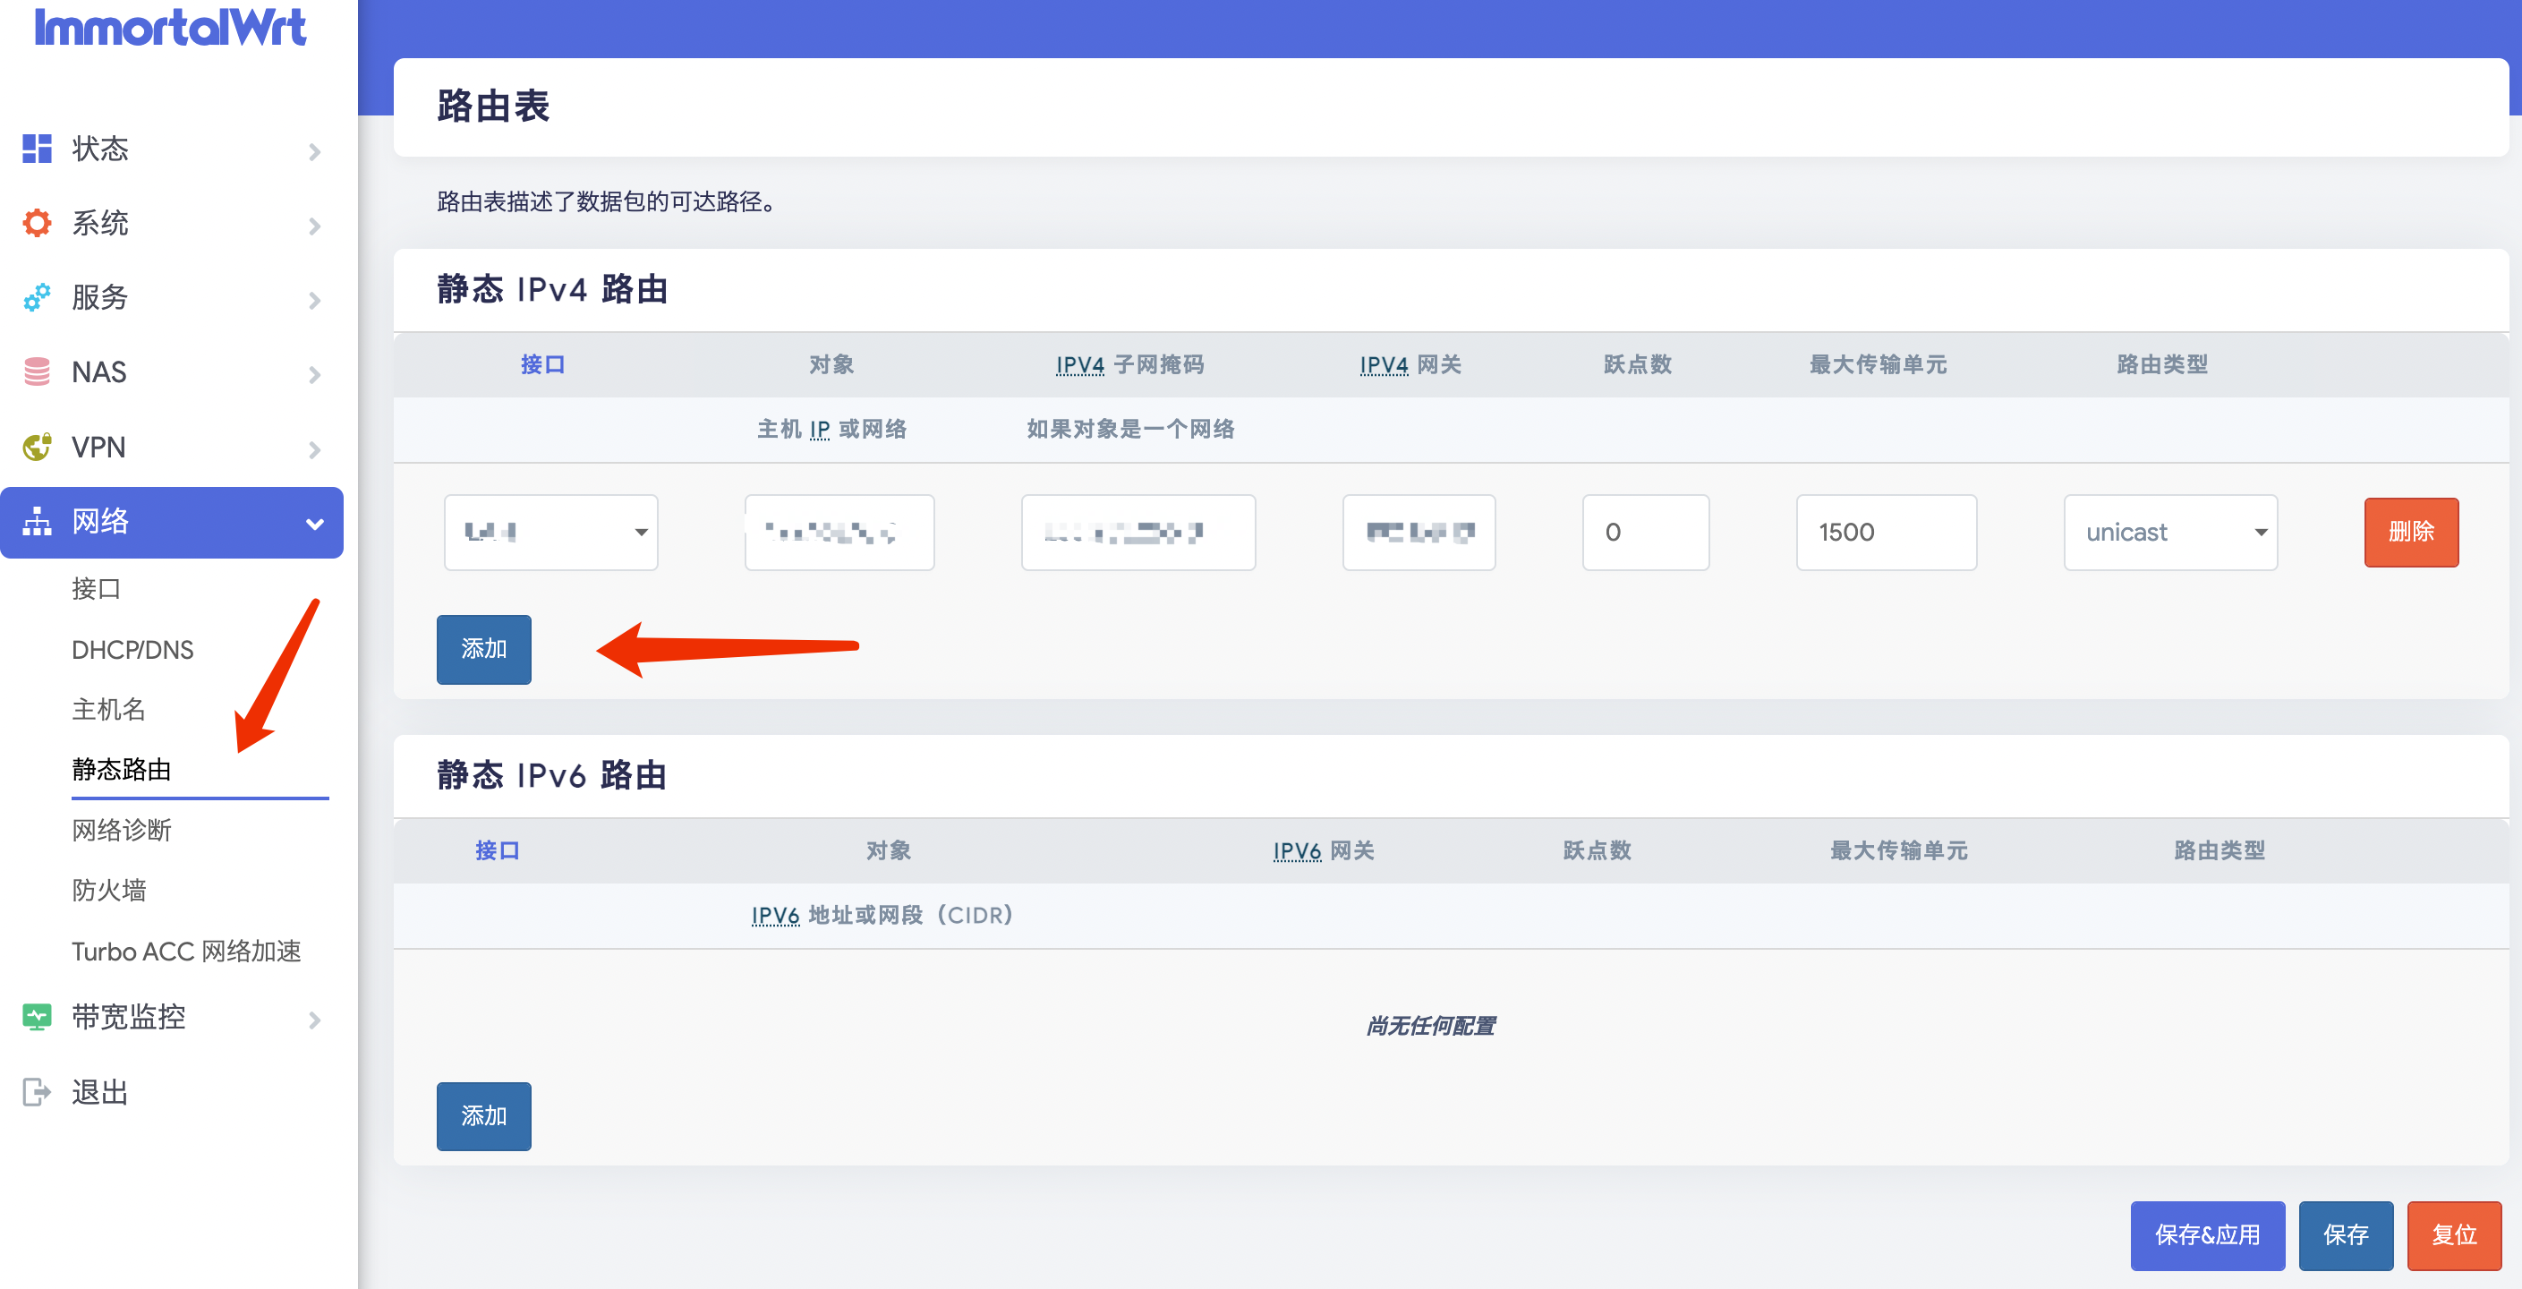Image resolution: width=2522 pixels, height=1289 pixels.
Task: Select the 退出 logout item
Action: [171, 1092]
